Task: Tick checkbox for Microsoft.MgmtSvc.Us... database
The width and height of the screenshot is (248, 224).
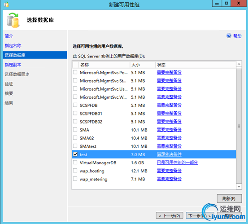Action: (x=75, y=88)
